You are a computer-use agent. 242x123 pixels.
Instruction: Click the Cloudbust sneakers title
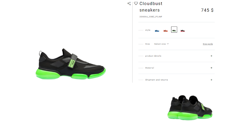pos(151,7)
